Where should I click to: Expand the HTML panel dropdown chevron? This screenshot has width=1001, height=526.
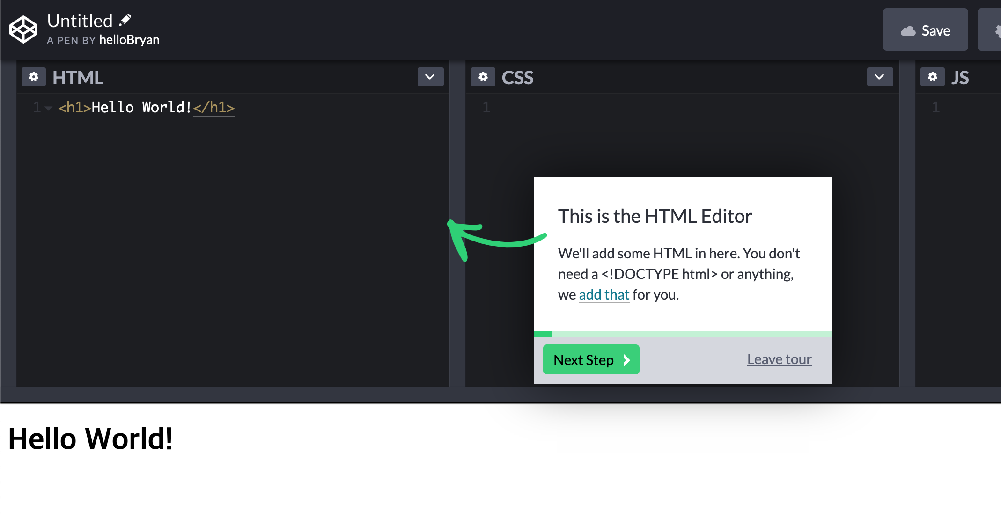click(x=430, y=77)
